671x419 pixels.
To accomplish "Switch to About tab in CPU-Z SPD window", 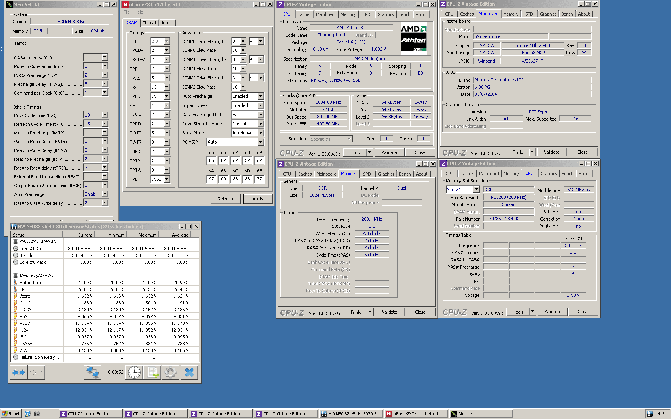I will 584,174.
